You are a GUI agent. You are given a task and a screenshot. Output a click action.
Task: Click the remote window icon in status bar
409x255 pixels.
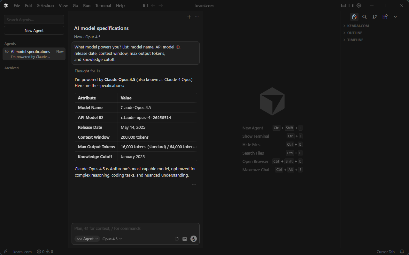click(x=5, y=251)
